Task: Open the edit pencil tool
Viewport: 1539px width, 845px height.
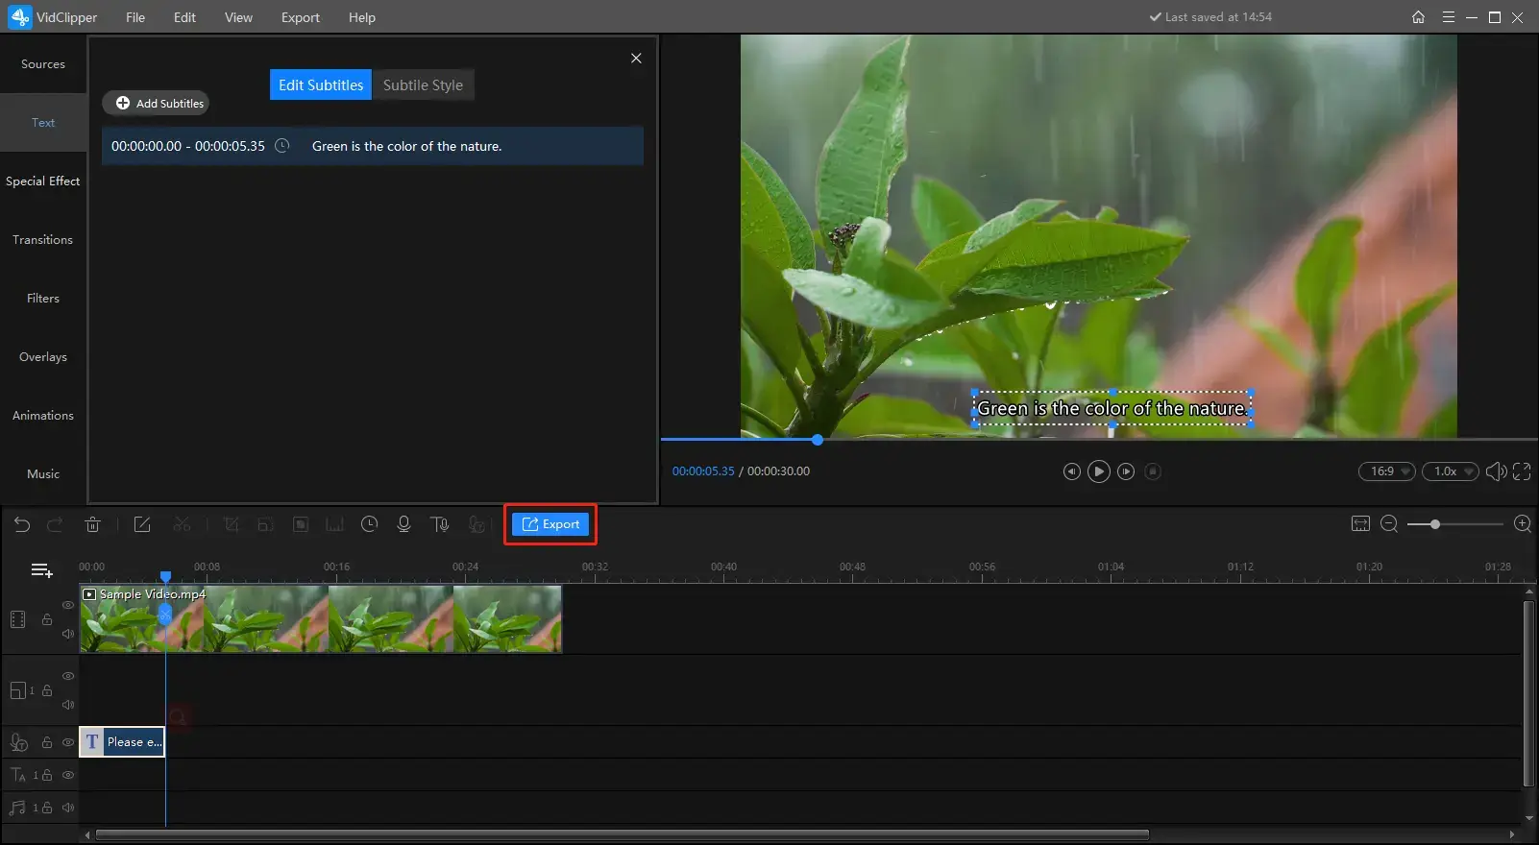Action: click(x=142, y=524)
